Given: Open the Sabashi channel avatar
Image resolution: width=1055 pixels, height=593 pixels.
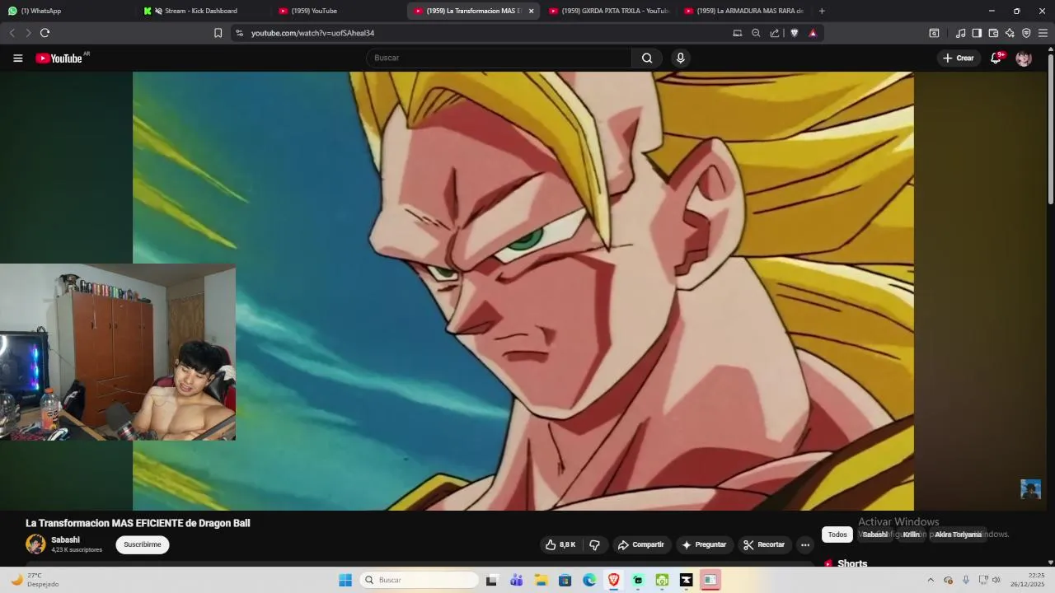Looking at the screenshot, I should (35, 544).
